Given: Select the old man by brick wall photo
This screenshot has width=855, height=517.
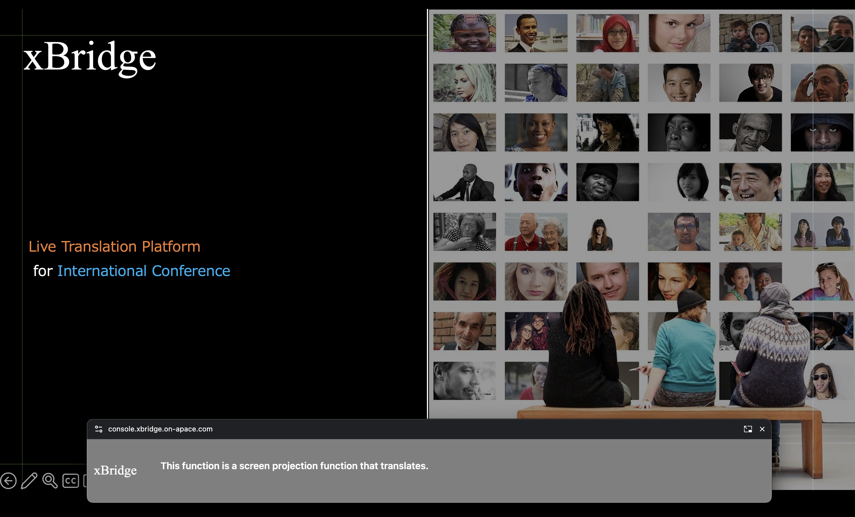Looking at the screenshot, I should [464, 331].
